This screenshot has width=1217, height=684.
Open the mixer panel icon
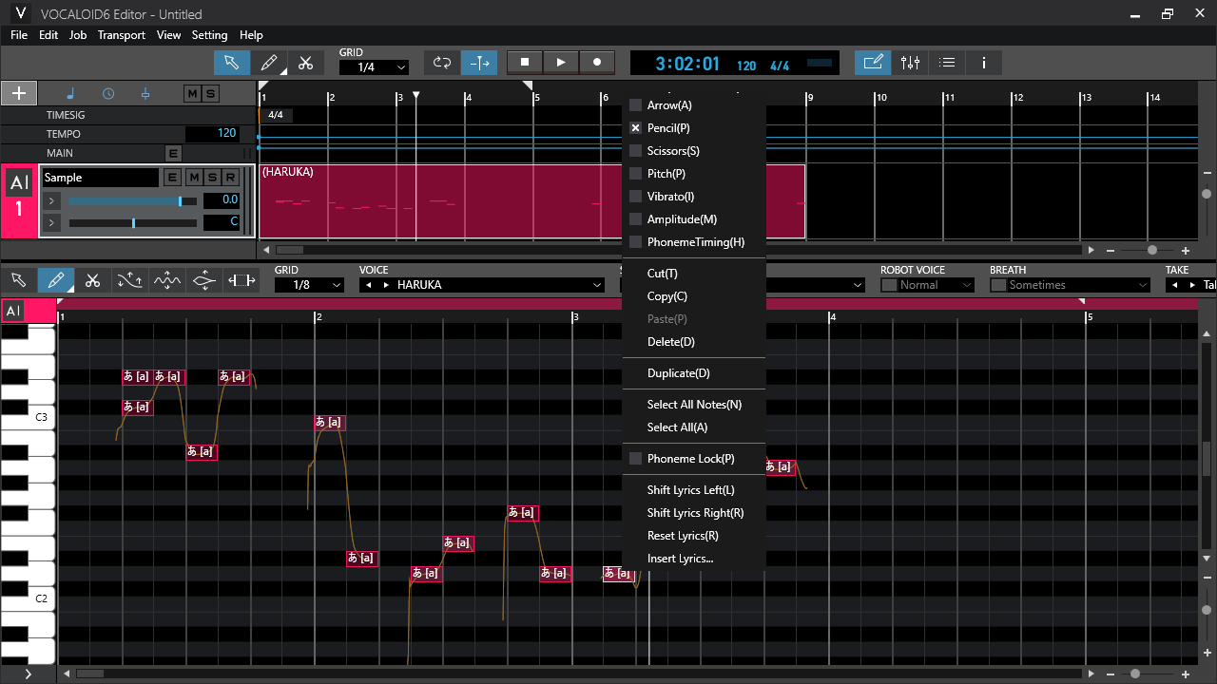point(910,63)
